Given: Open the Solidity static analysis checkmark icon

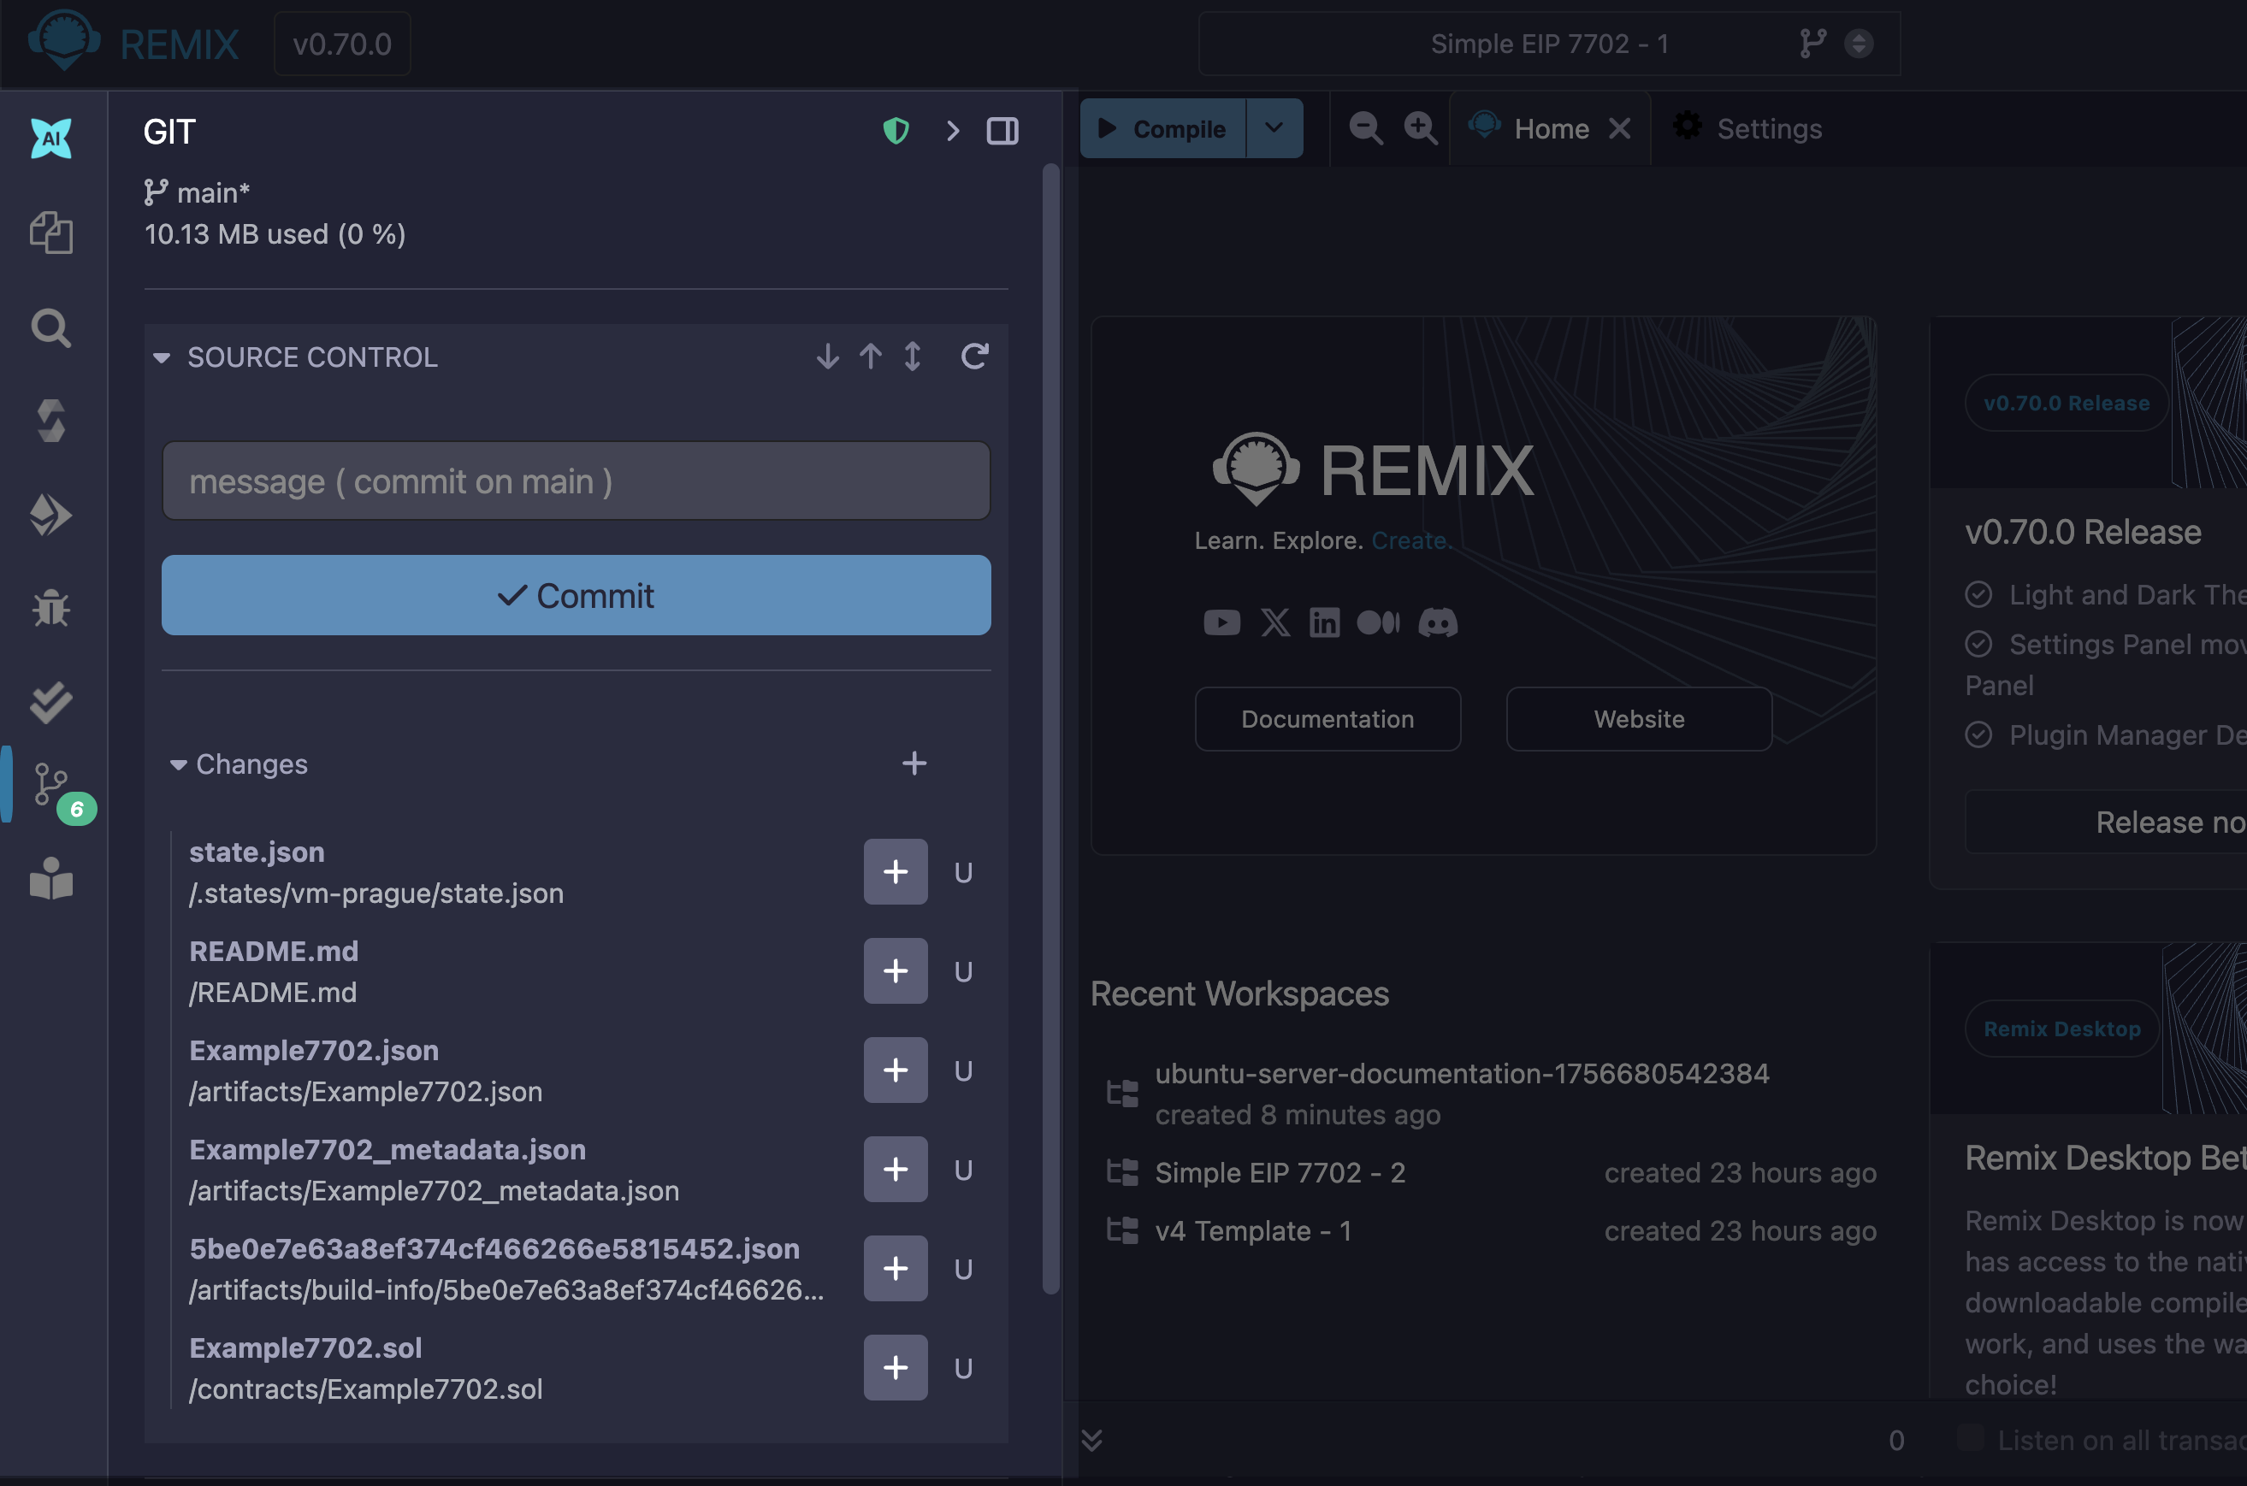Looking at the screenshot, I should (x=51, y=702).
